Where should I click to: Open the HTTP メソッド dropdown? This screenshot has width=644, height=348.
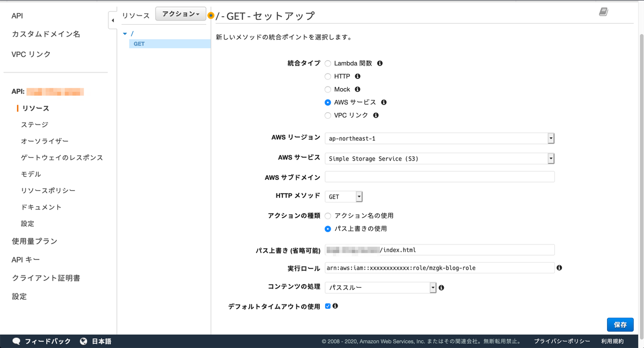coord(344,197)
